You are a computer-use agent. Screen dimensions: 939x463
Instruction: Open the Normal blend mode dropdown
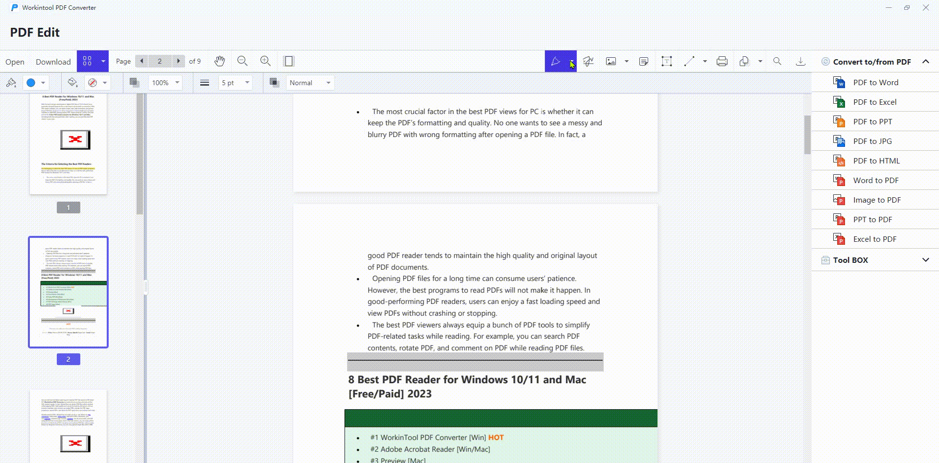(x=309, y=82)
